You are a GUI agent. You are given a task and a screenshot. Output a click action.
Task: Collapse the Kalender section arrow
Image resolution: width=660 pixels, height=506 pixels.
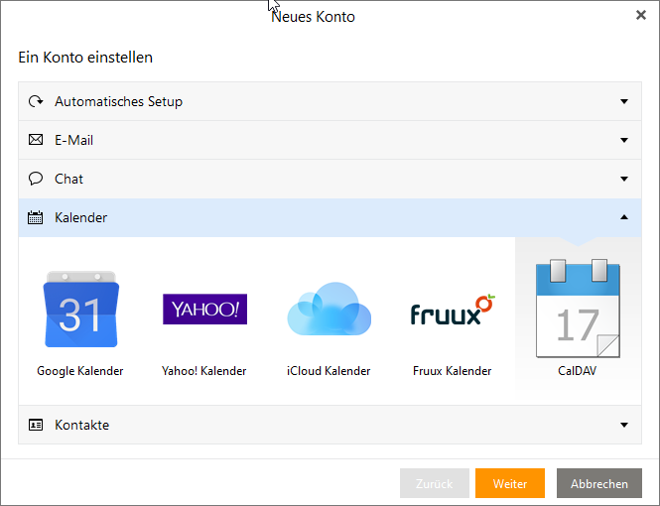point(624,217)
